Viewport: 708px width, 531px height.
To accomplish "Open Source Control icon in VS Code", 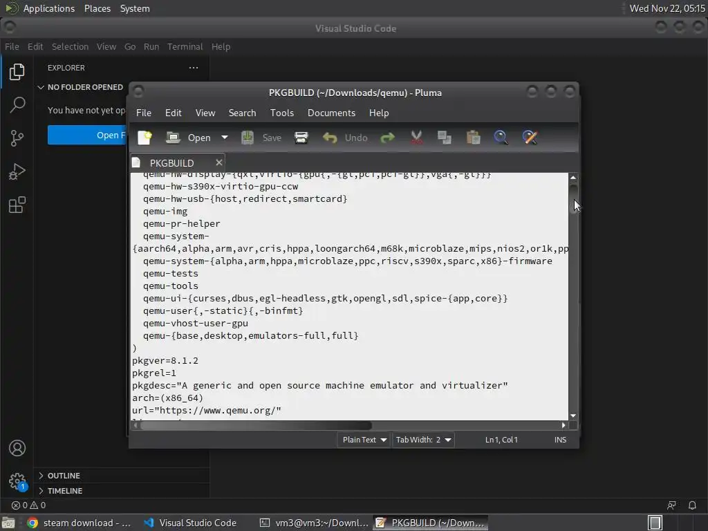I will 17,138.
